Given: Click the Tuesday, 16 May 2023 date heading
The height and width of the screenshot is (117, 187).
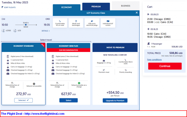Looking at the screenshot, I should click(15, 3).
